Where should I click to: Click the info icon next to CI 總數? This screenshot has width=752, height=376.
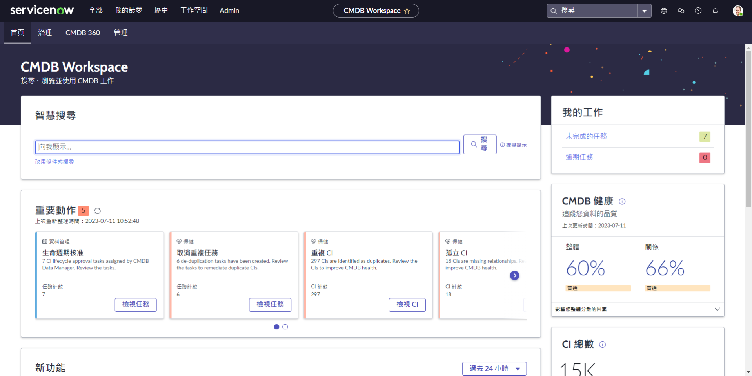pyautogui.click(x=603, y=344)
